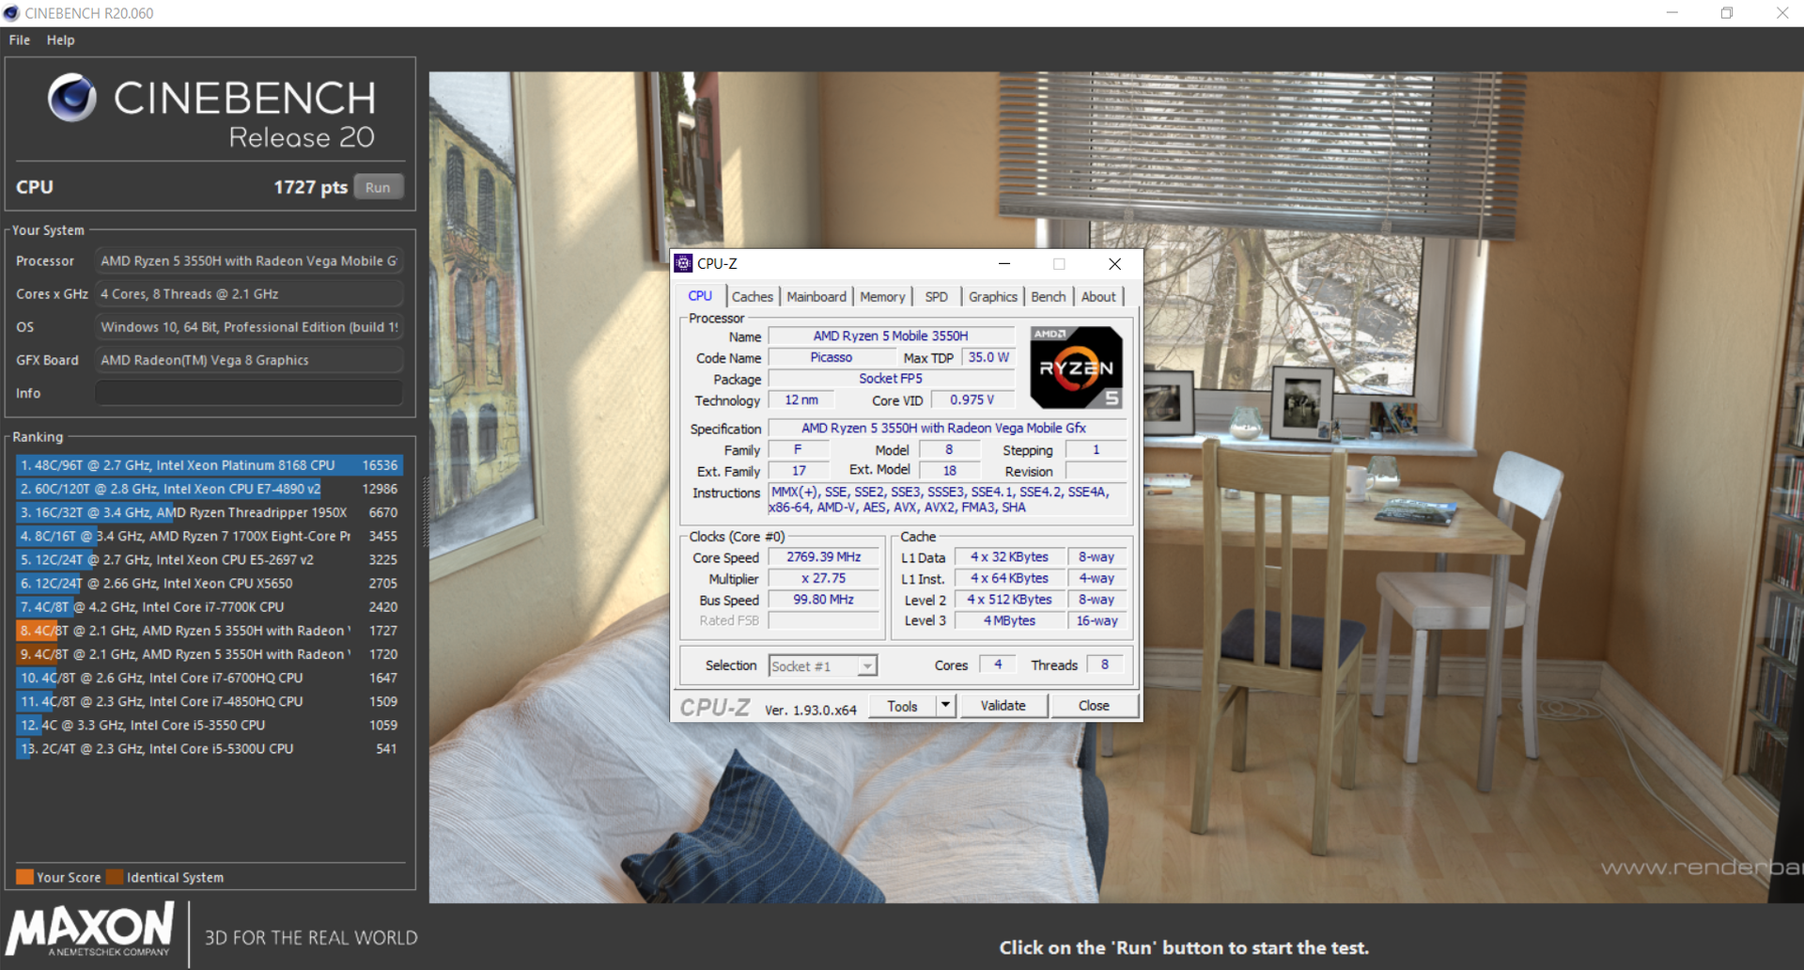Click the Code Name value Picasso
This screenshot has width=1804, height=970.
(832, 357)
